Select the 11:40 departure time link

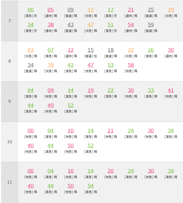(x=31, y=186)
